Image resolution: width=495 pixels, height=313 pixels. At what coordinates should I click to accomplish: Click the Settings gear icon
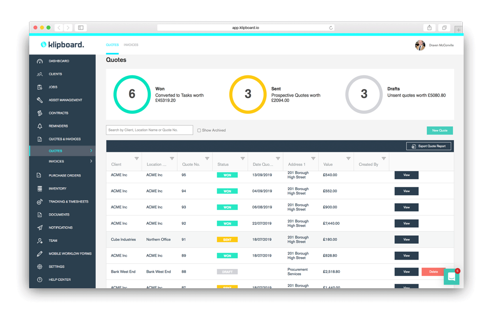pyautogui.click(x=40, y=266)
